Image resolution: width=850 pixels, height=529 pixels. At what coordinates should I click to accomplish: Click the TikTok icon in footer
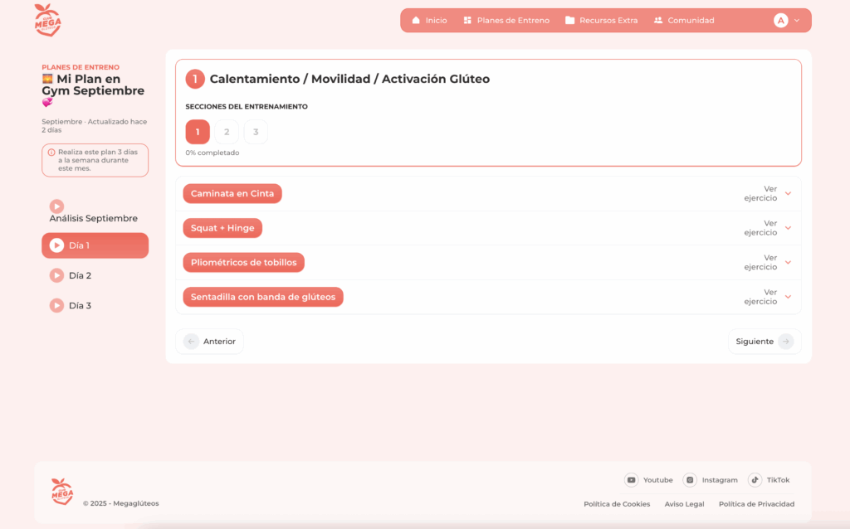[x=755, y=480]
